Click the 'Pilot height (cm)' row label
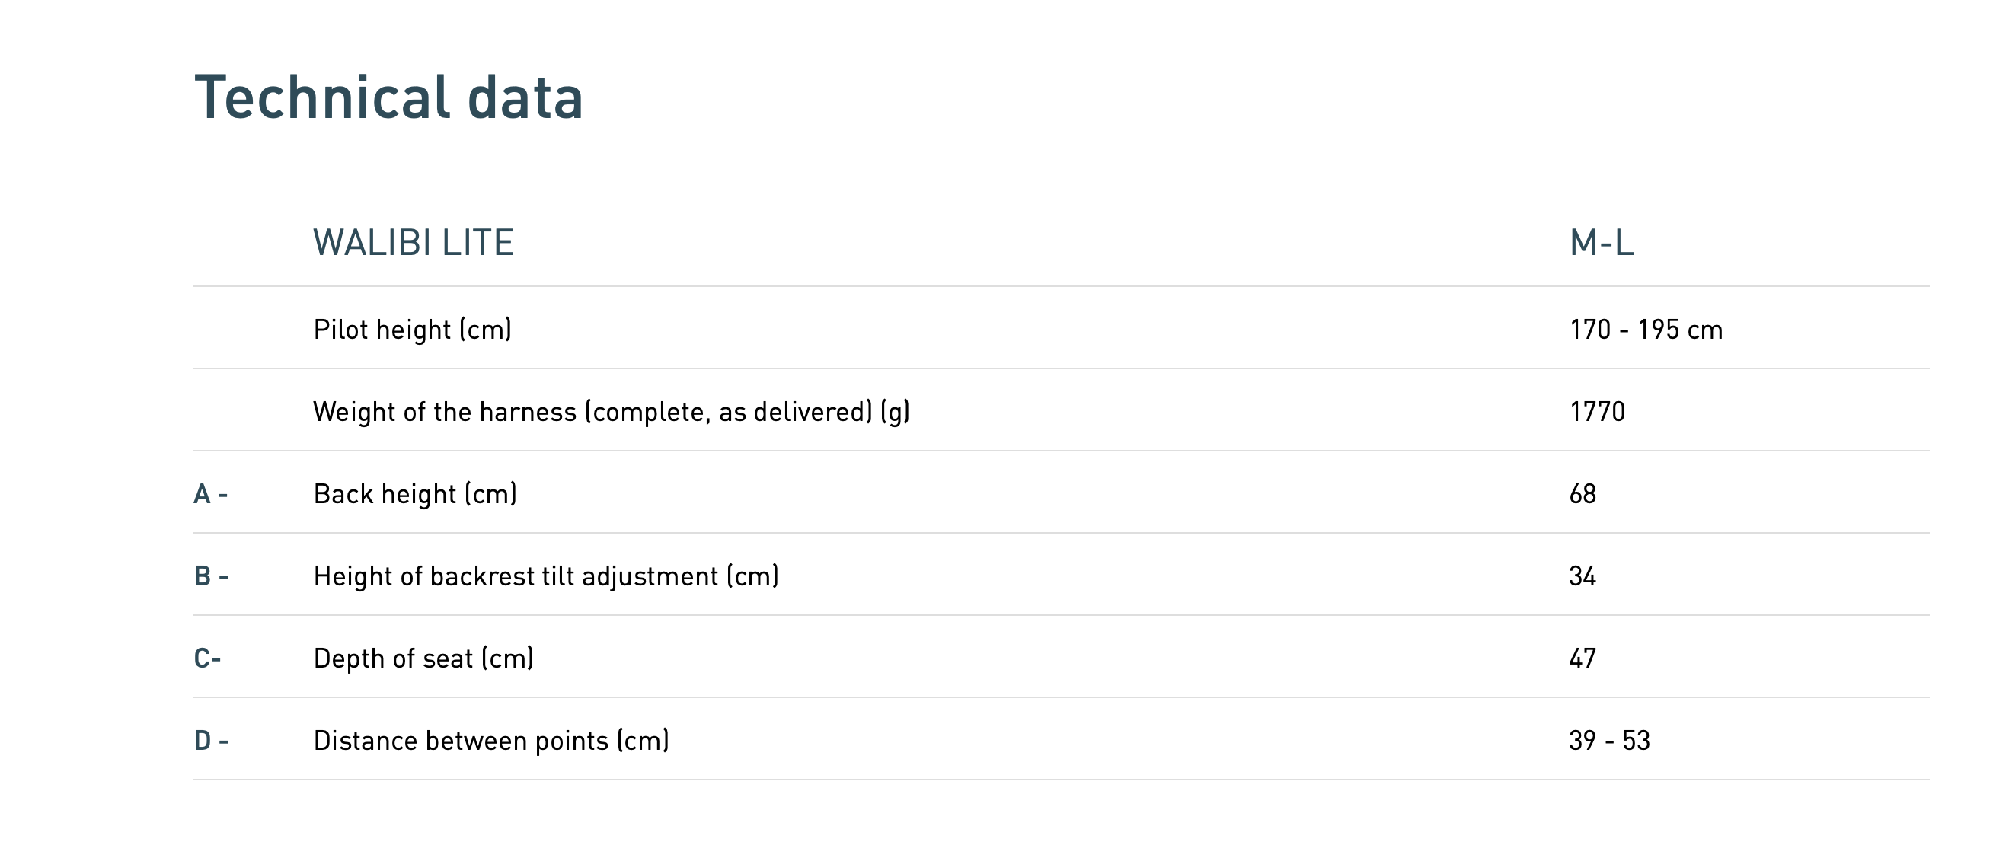Image resolution: width=2009 pixels, height=845 pixels. click(x=413, y=330)
